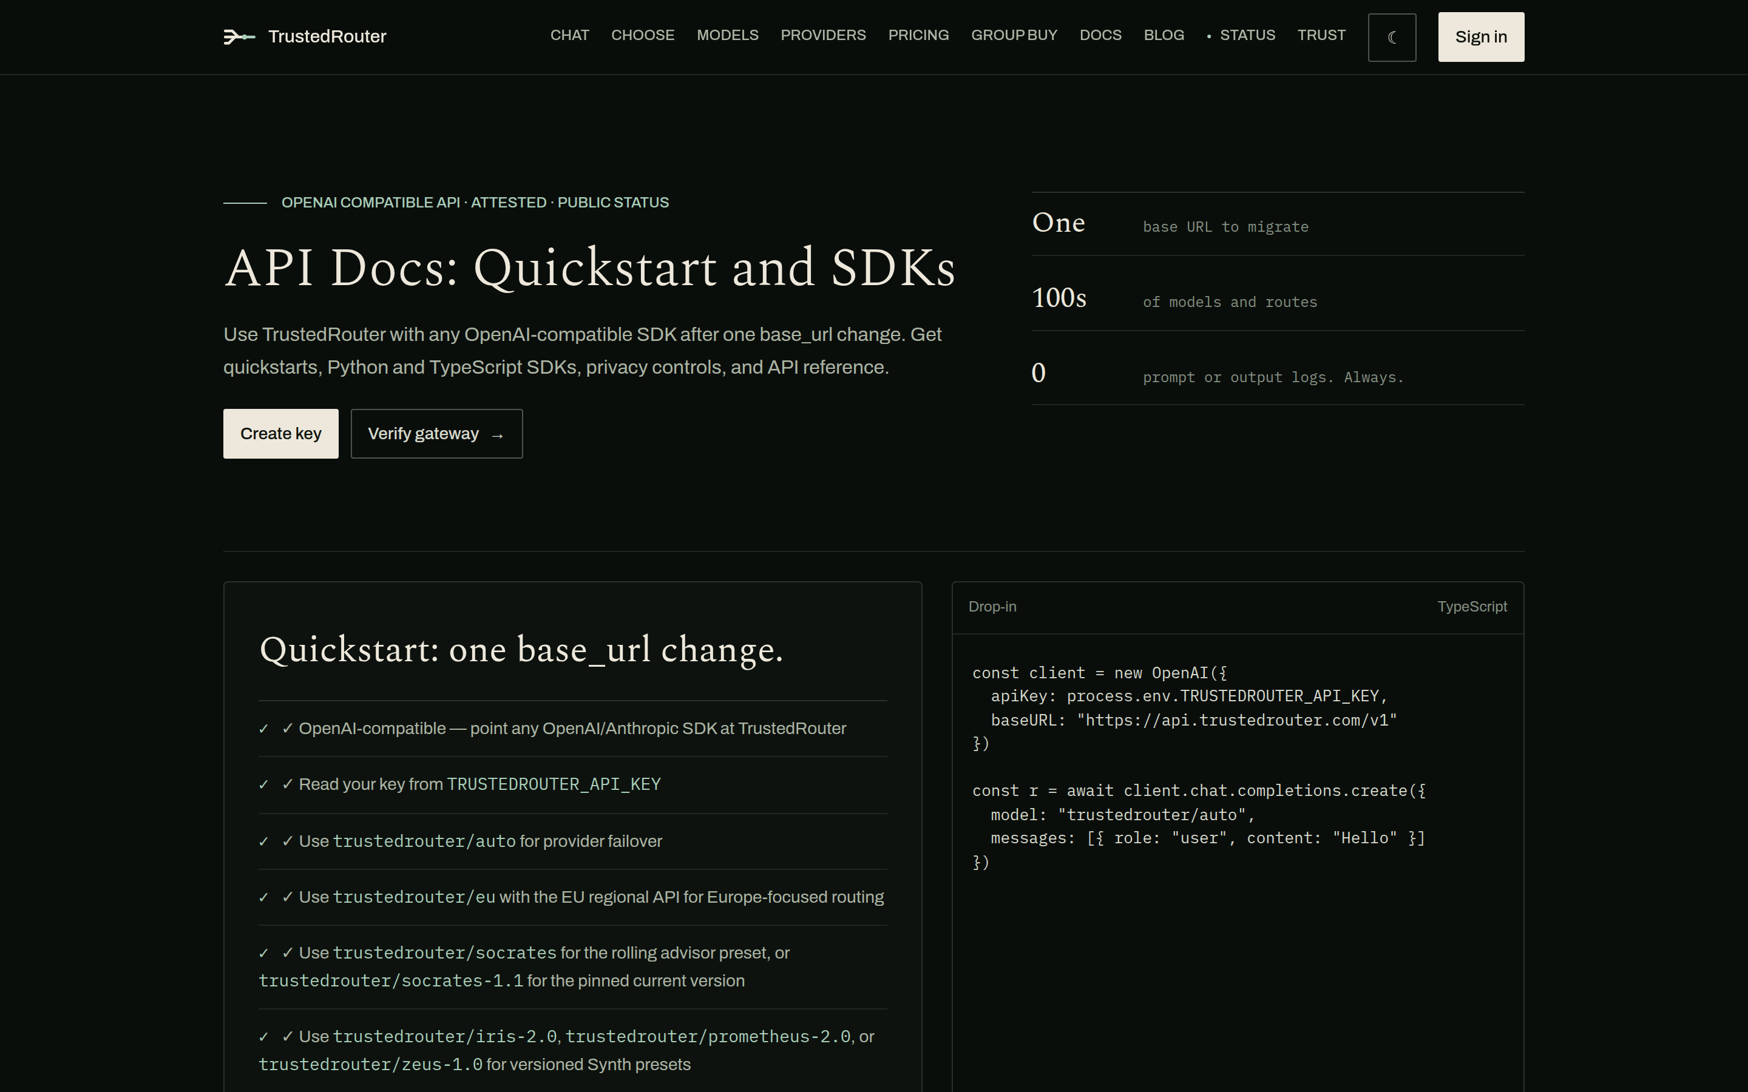
Task: Click the messages line in code sample
Action: (x=1208, y=838)
